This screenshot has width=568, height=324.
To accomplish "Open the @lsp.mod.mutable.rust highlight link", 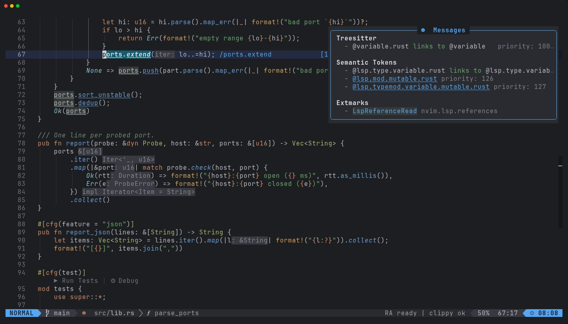I will [395, 79].
